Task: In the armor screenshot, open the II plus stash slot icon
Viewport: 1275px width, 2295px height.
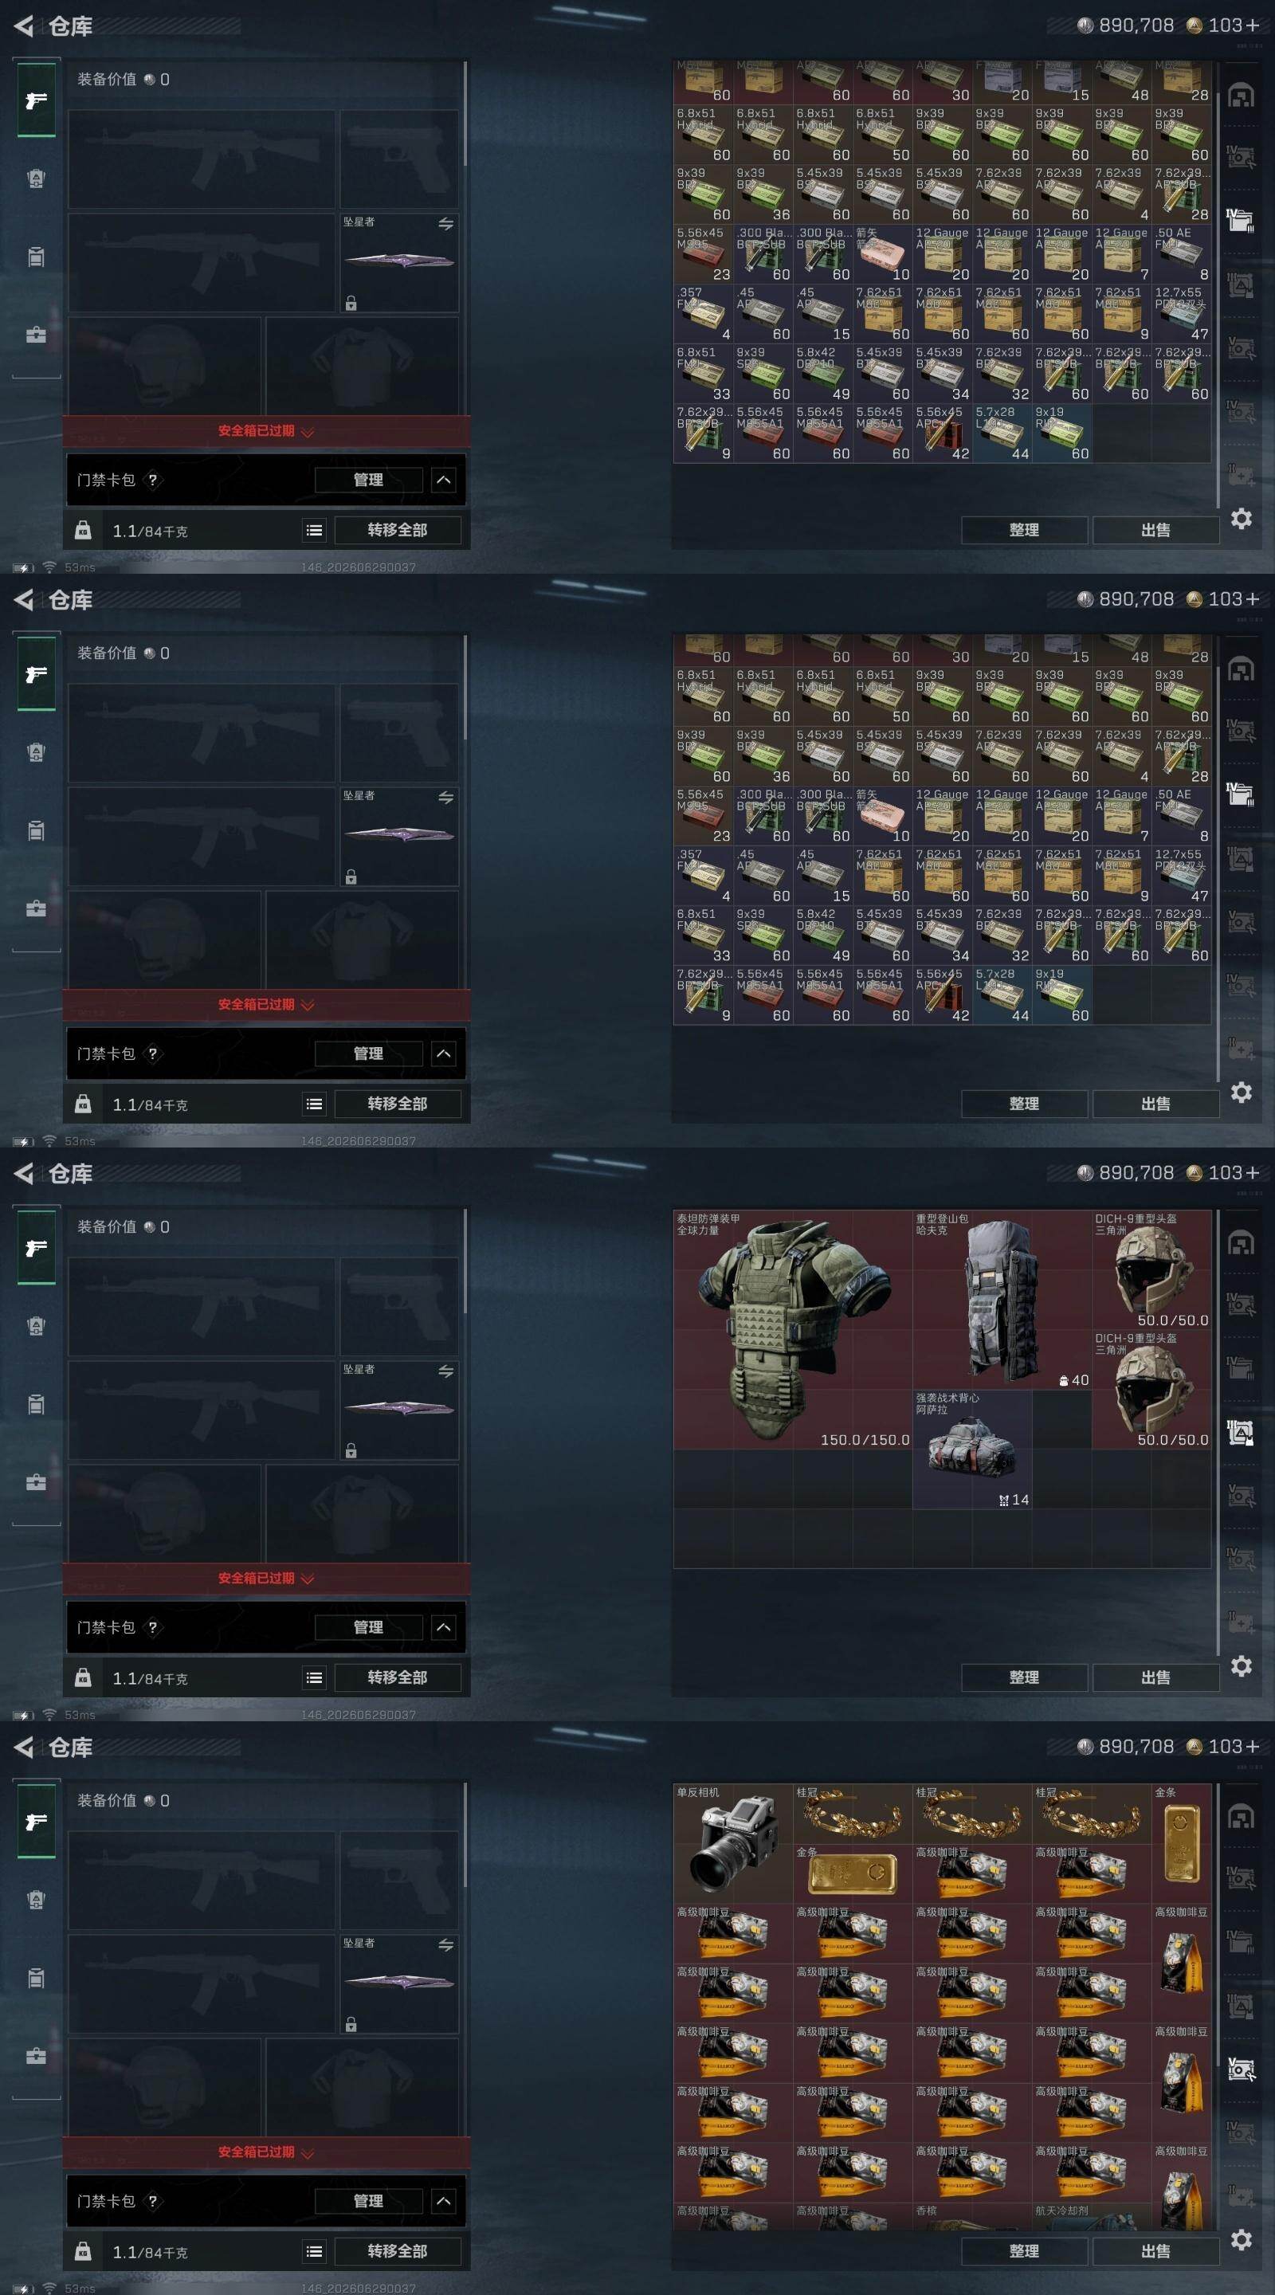Action: click(1240, 1623)
